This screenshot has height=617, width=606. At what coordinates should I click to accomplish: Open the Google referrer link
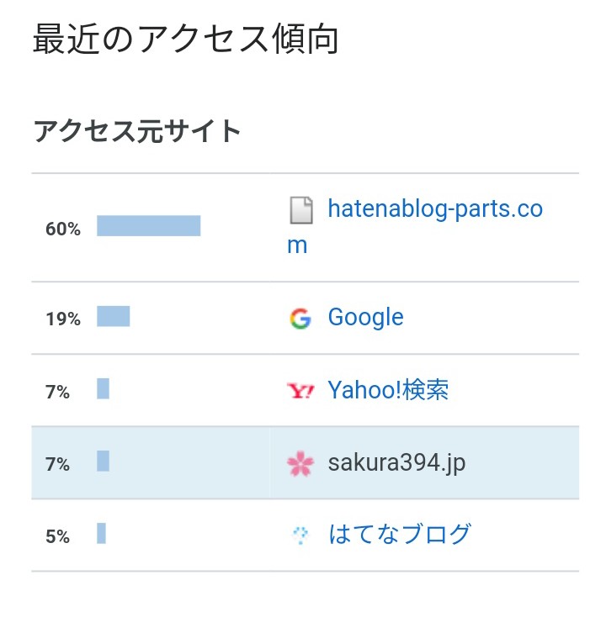pyautogui.click(x=365, y=318)
